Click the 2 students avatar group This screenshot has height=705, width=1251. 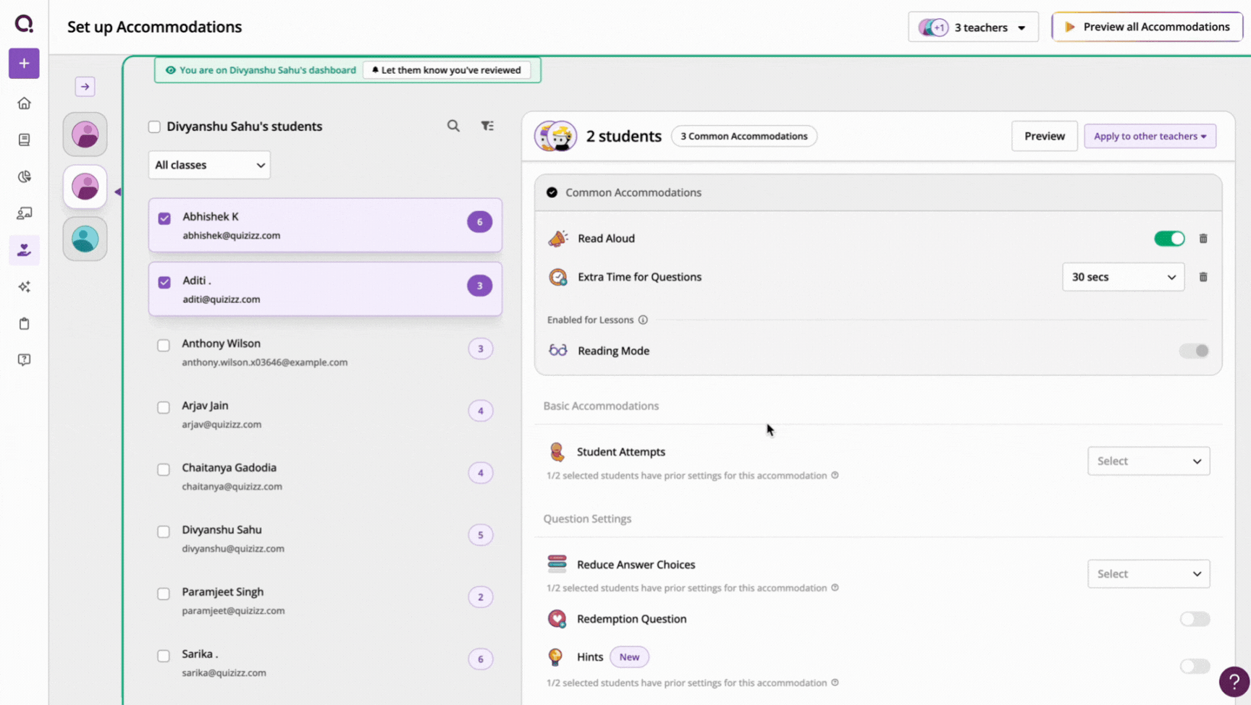click(555, 136)
